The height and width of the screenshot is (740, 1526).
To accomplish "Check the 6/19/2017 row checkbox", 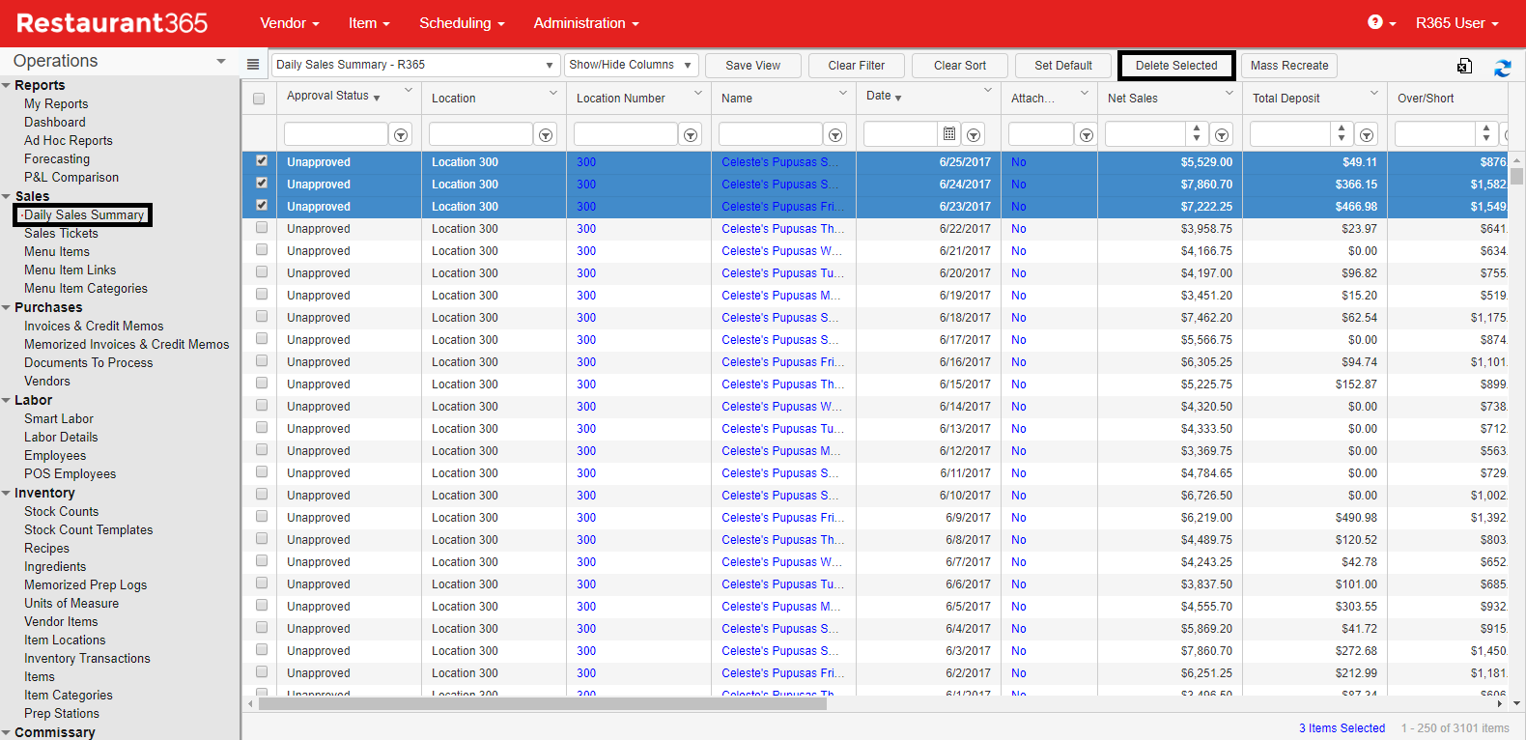I will [262, 295].
